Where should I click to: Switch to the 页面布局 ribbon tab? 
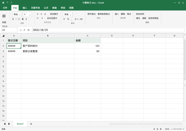click(35, 8)
